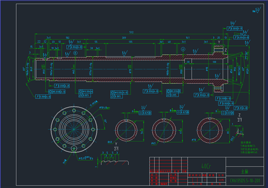Viewport: 268px width, 188px height.
Task: Select the 141 dimension on the right
Action: [x=188, y=38]
